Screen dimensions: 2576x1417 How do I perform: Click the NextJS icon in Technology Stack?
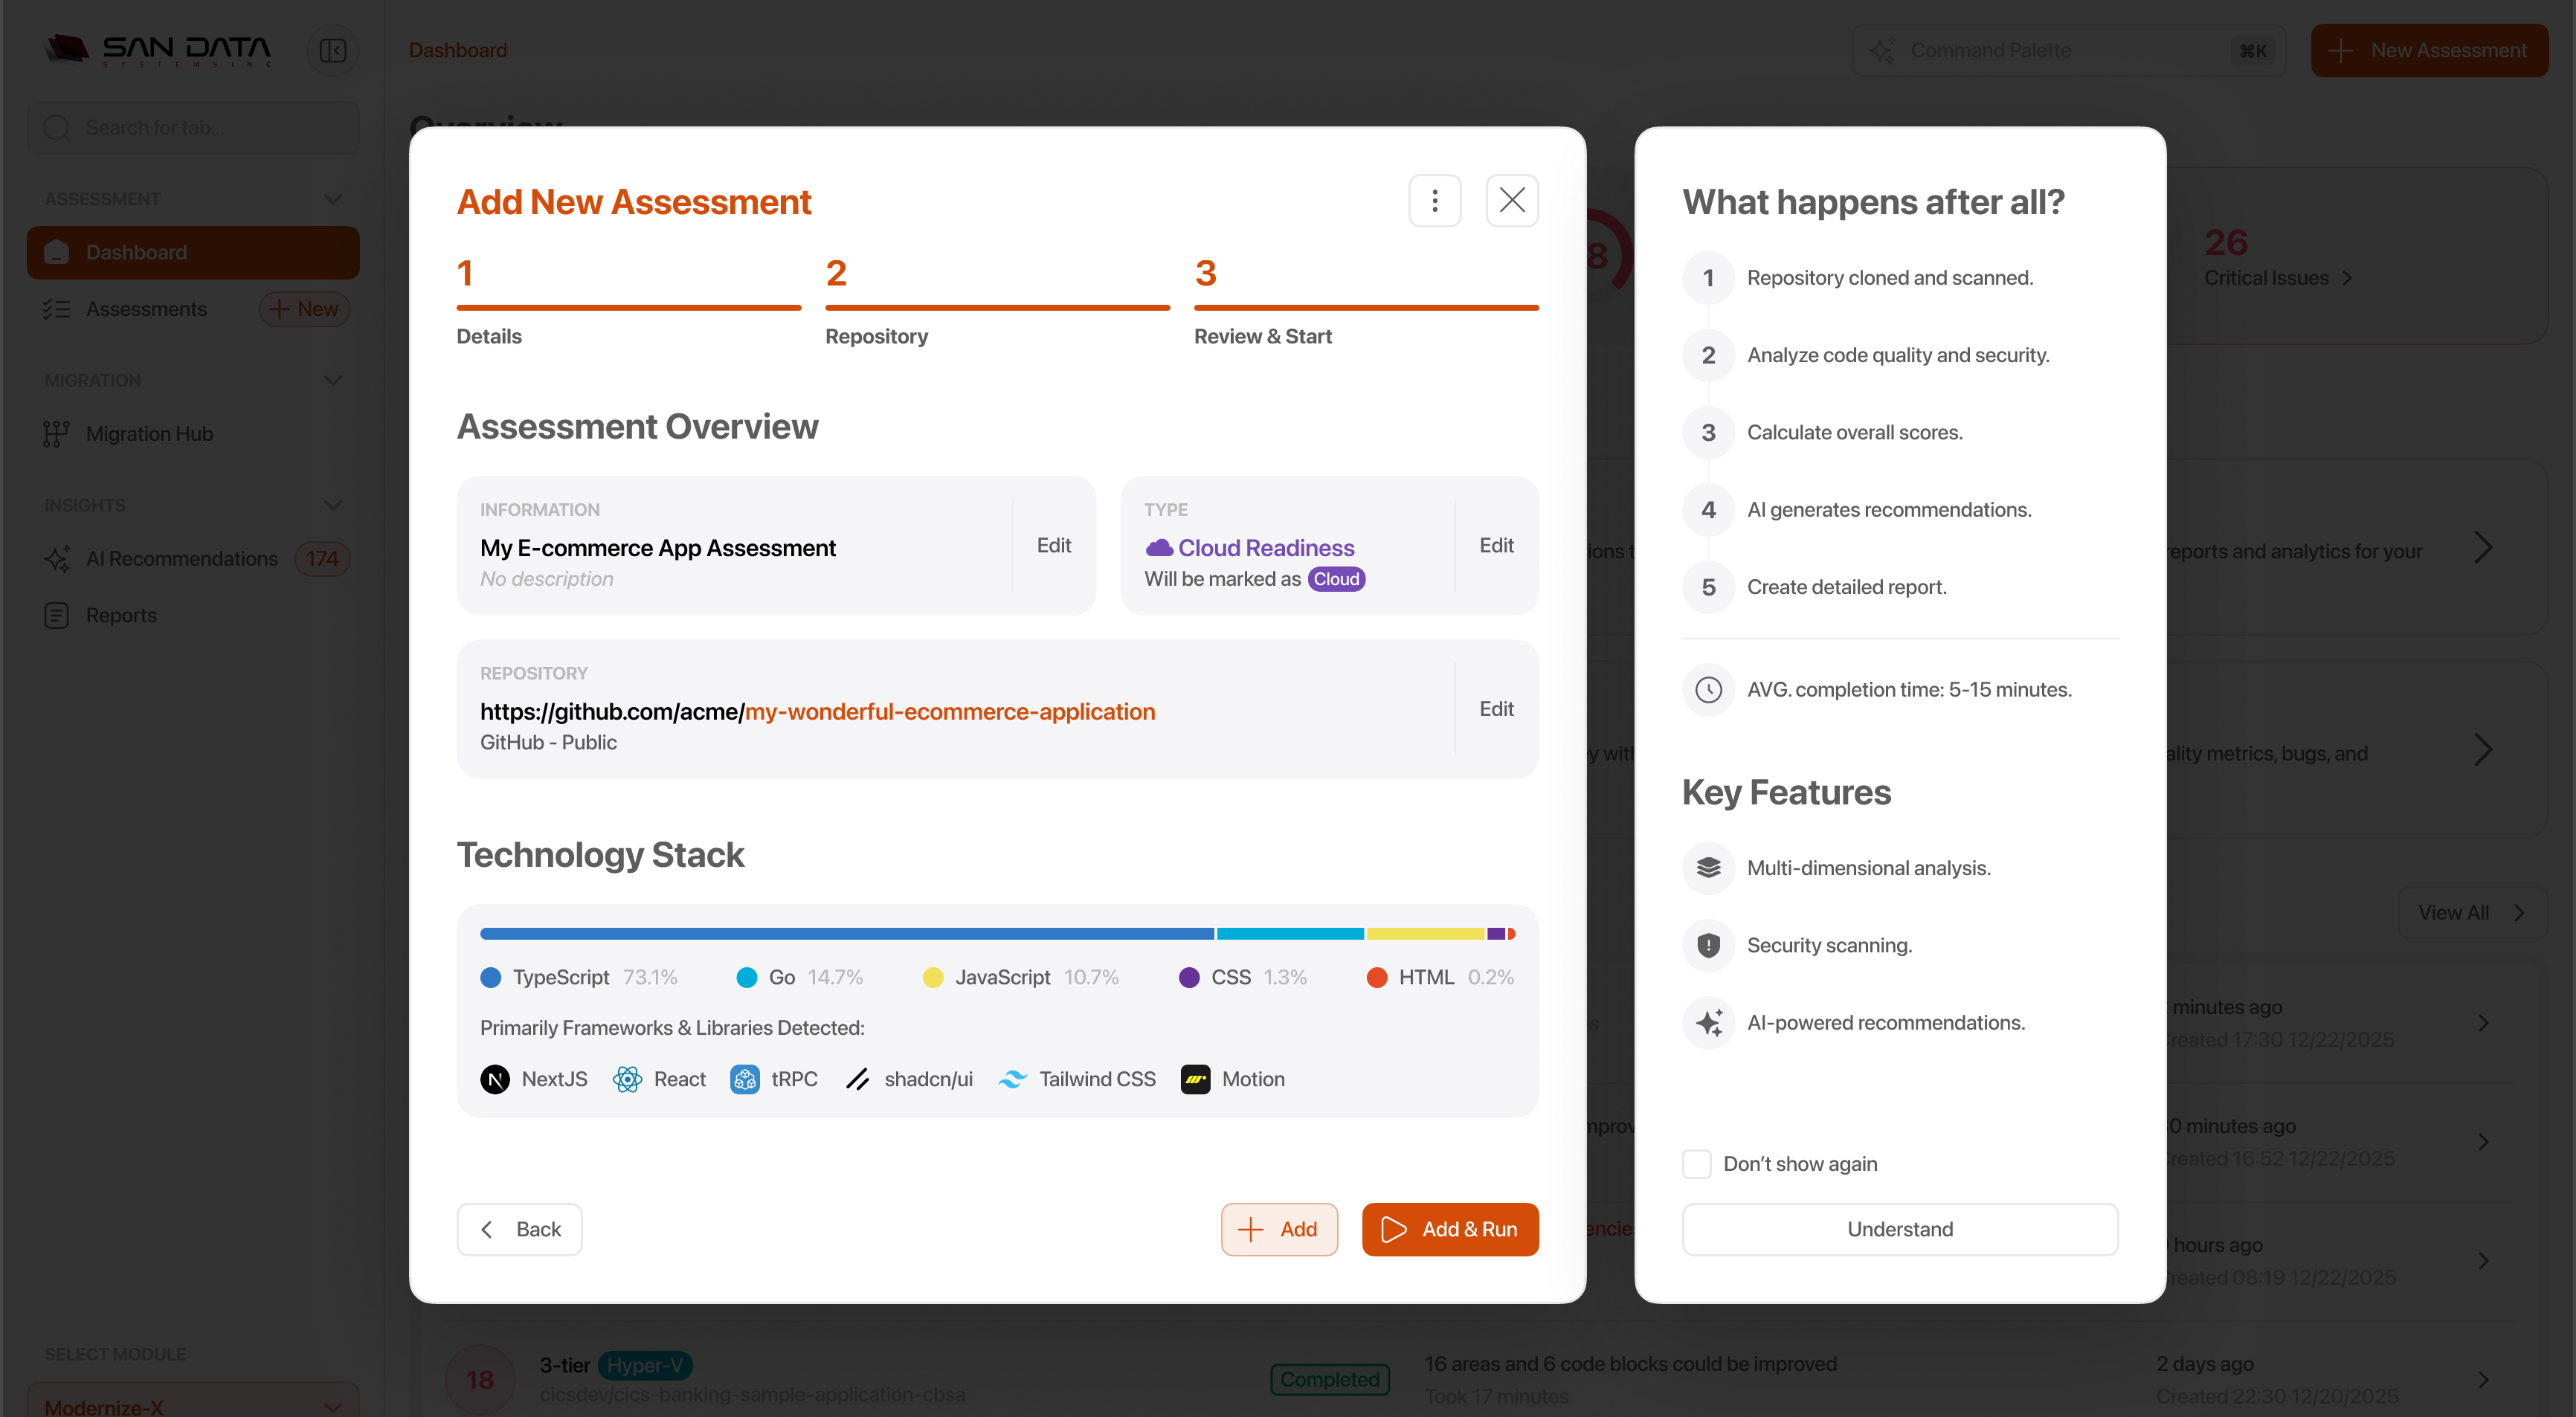coord(495,1079)
